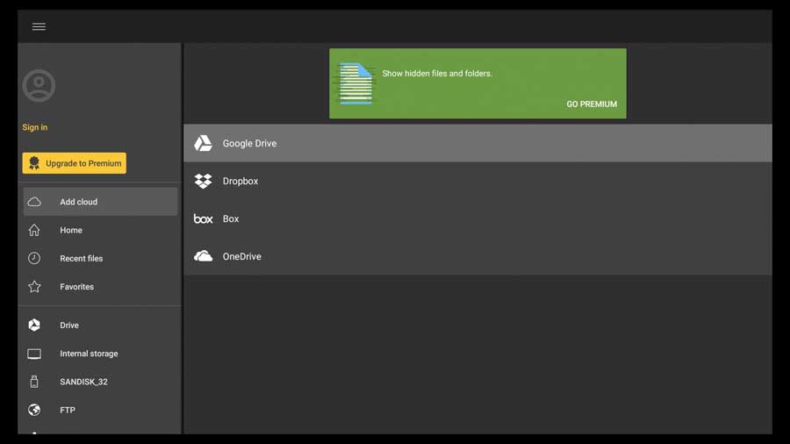
Task: Click the Internal storage device icon
Action: tap(34, 354)
